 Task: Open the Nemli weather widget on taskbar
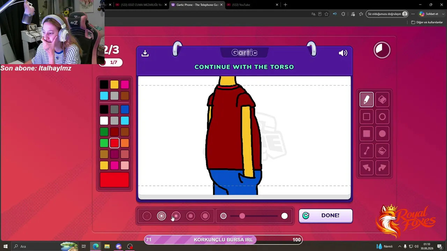384,246
